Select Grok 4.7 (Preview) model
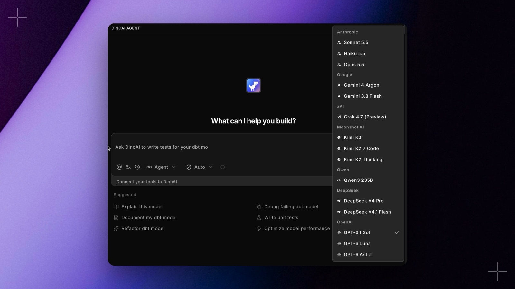This screenshot has height=289, width=515. click(368, 117)
